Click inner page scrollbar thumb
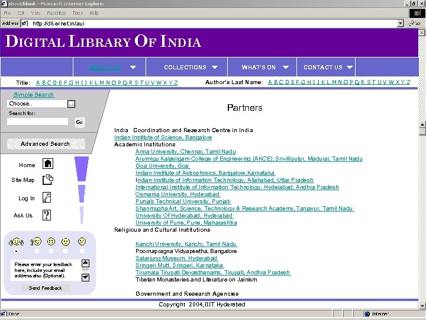Screen dimensions: 426x320 [x=422, y=132]
